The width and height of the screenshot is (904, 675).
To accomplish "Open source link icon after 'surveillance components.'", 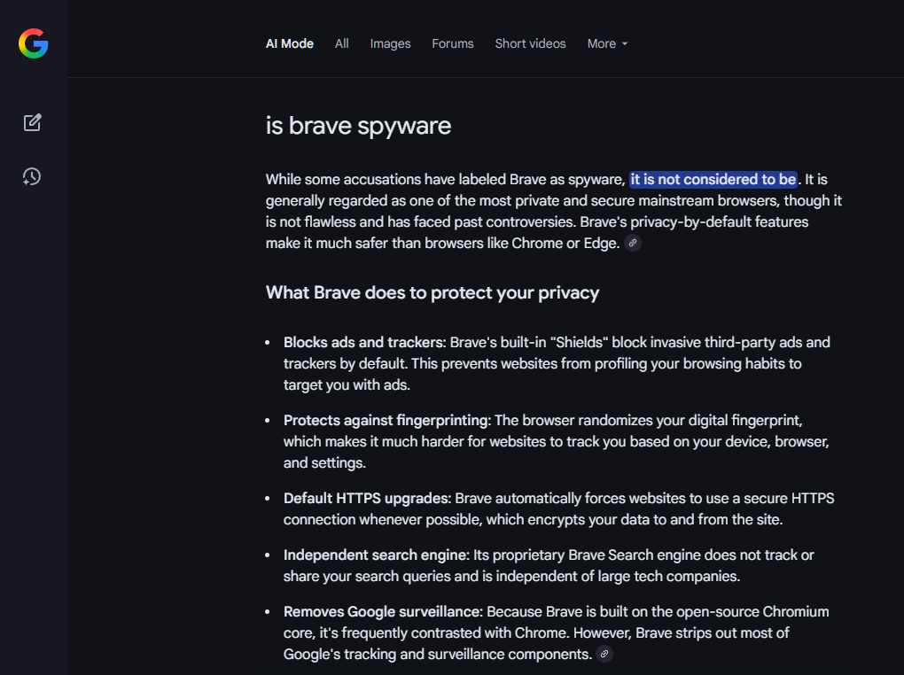I will 604,655.
